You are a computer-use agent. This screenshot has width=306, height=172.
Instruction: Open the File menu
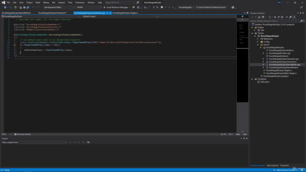pyautogui.click(x=9, y=2)
